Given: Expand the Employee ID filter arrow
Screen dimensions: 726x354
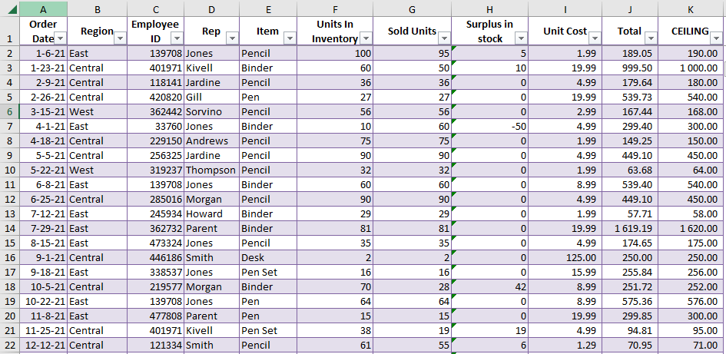Looking at the screenshot, I should [x=177, y=38].
